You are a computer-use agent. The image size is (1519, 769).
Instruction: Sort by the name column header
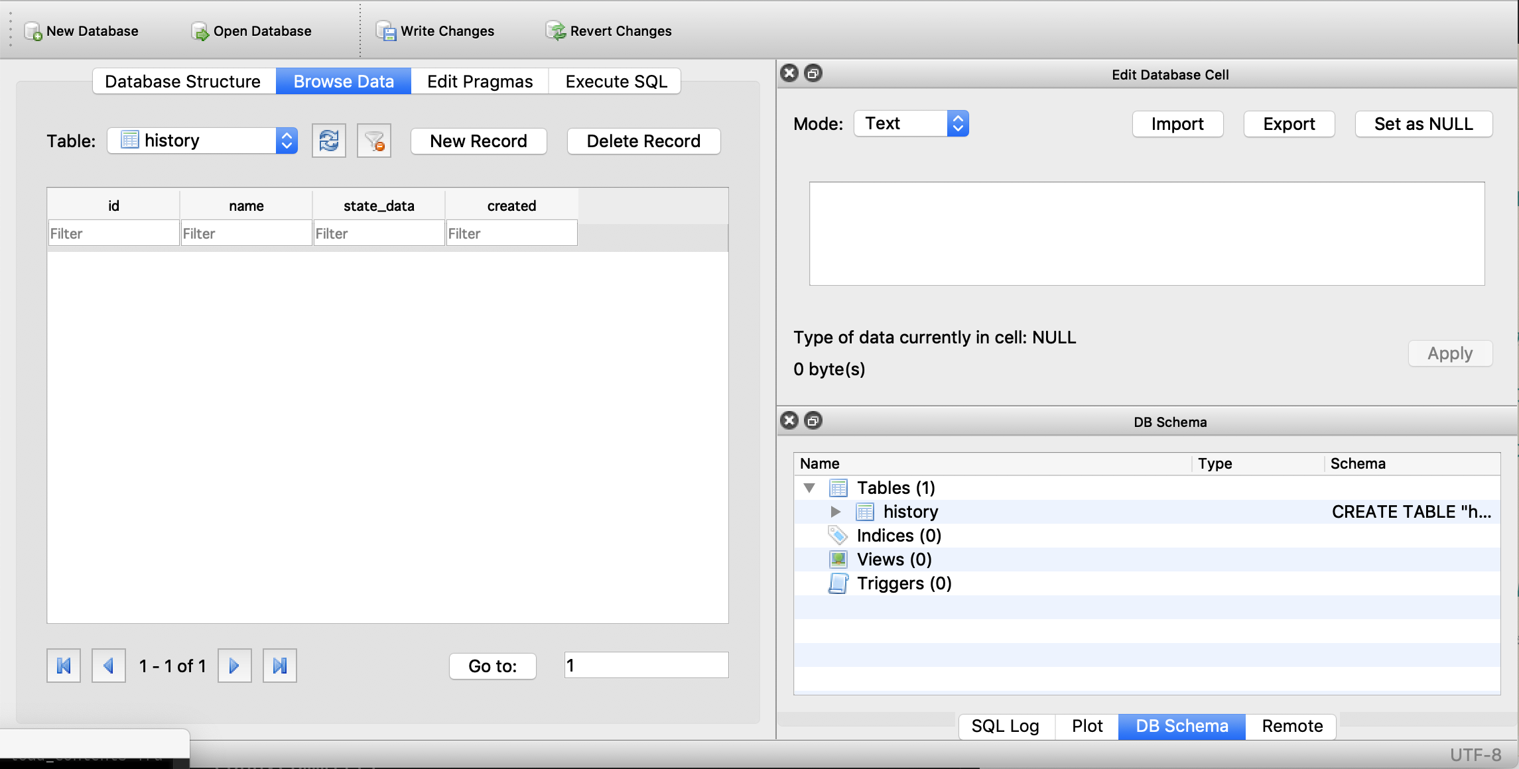pyautogui.click(x=246, y=206)
